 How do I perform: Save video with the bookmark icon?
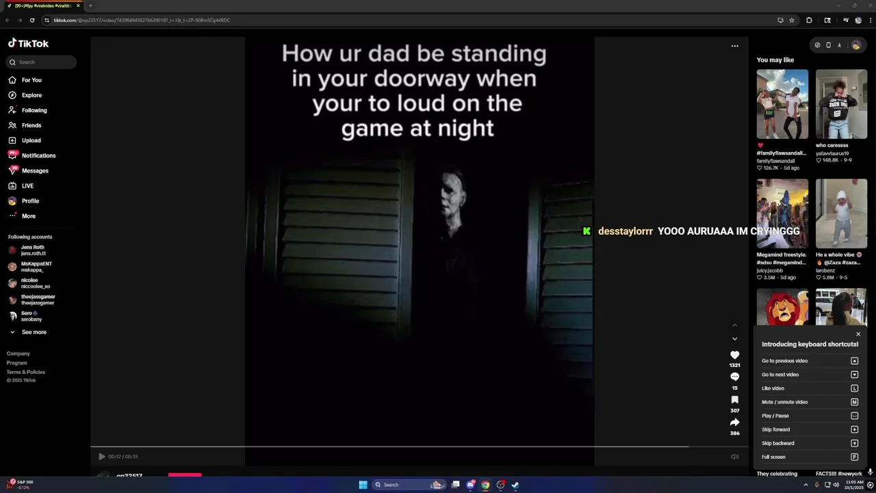coord(734,400)
